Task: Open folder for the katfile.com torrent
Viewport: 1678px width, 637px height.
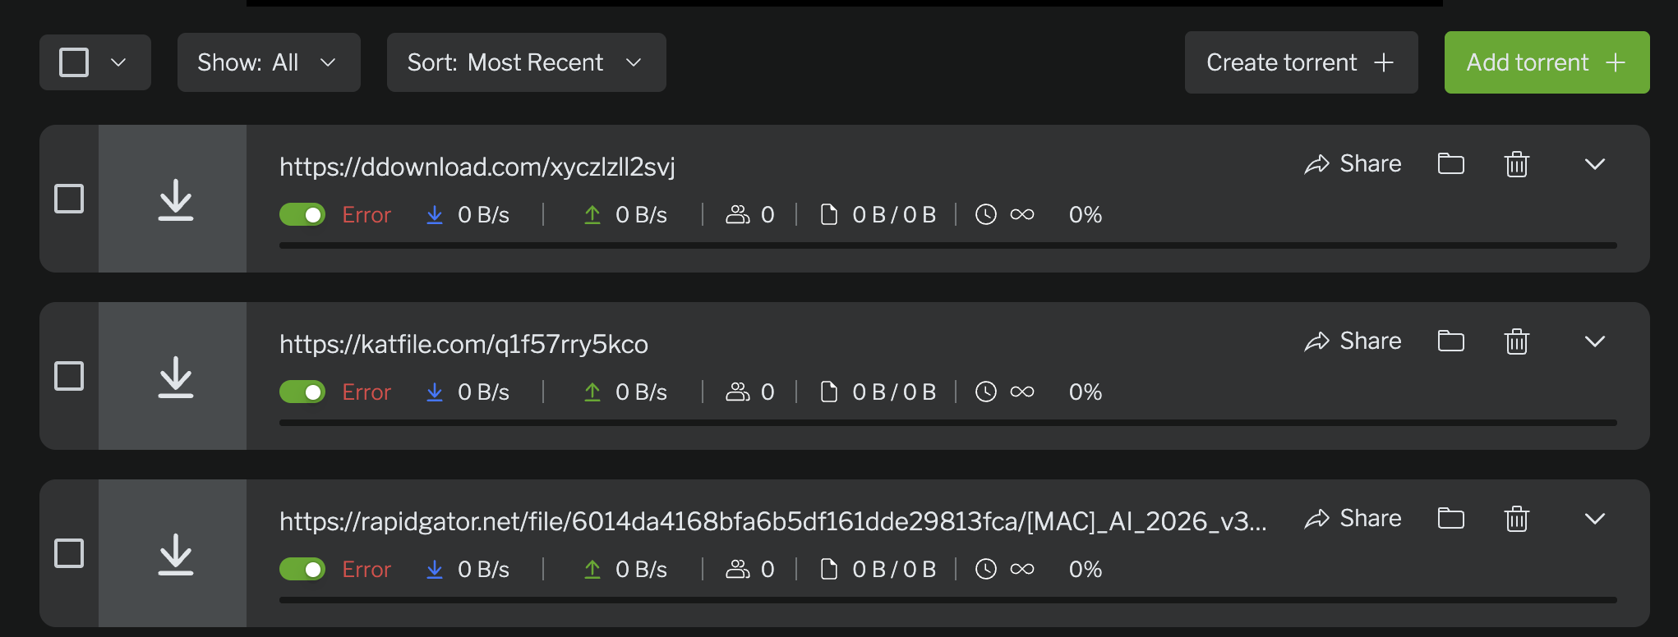Action: click(1450, 341)
